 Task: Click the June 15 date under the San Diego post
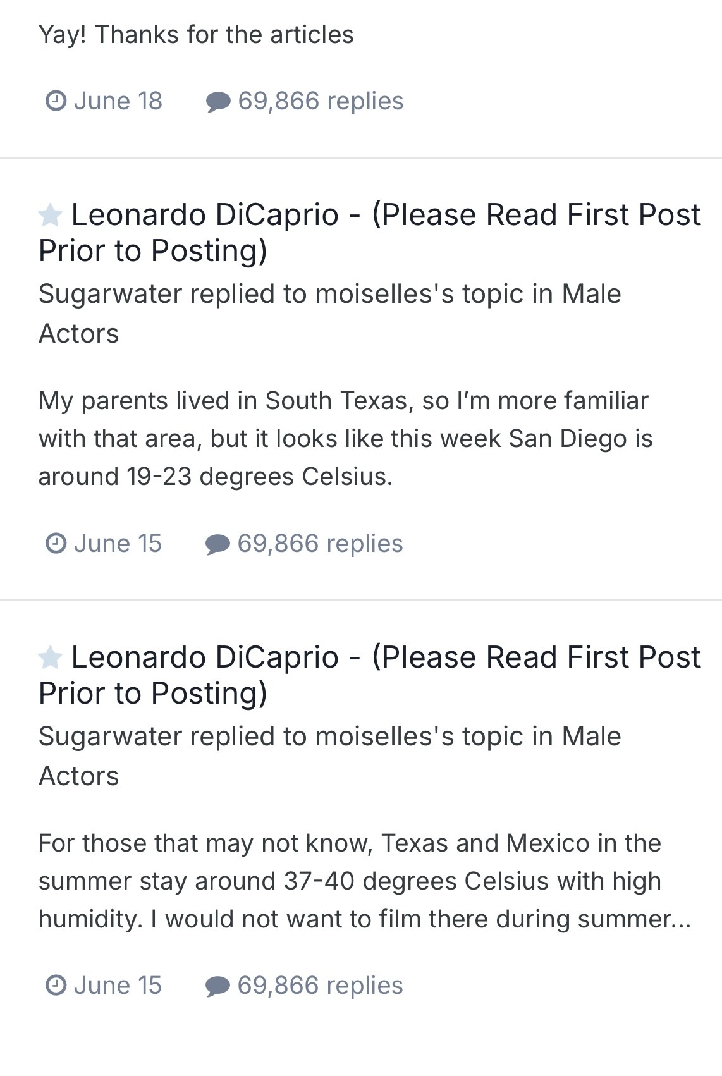(x=118, y=544)
